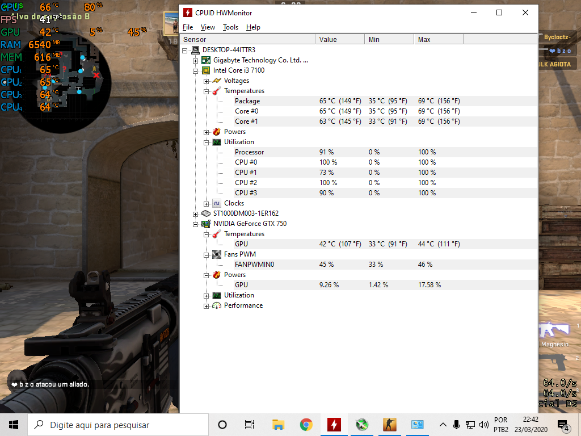Open the Help menu
This screenshot has height=436, width=581.
coord(253,27)
